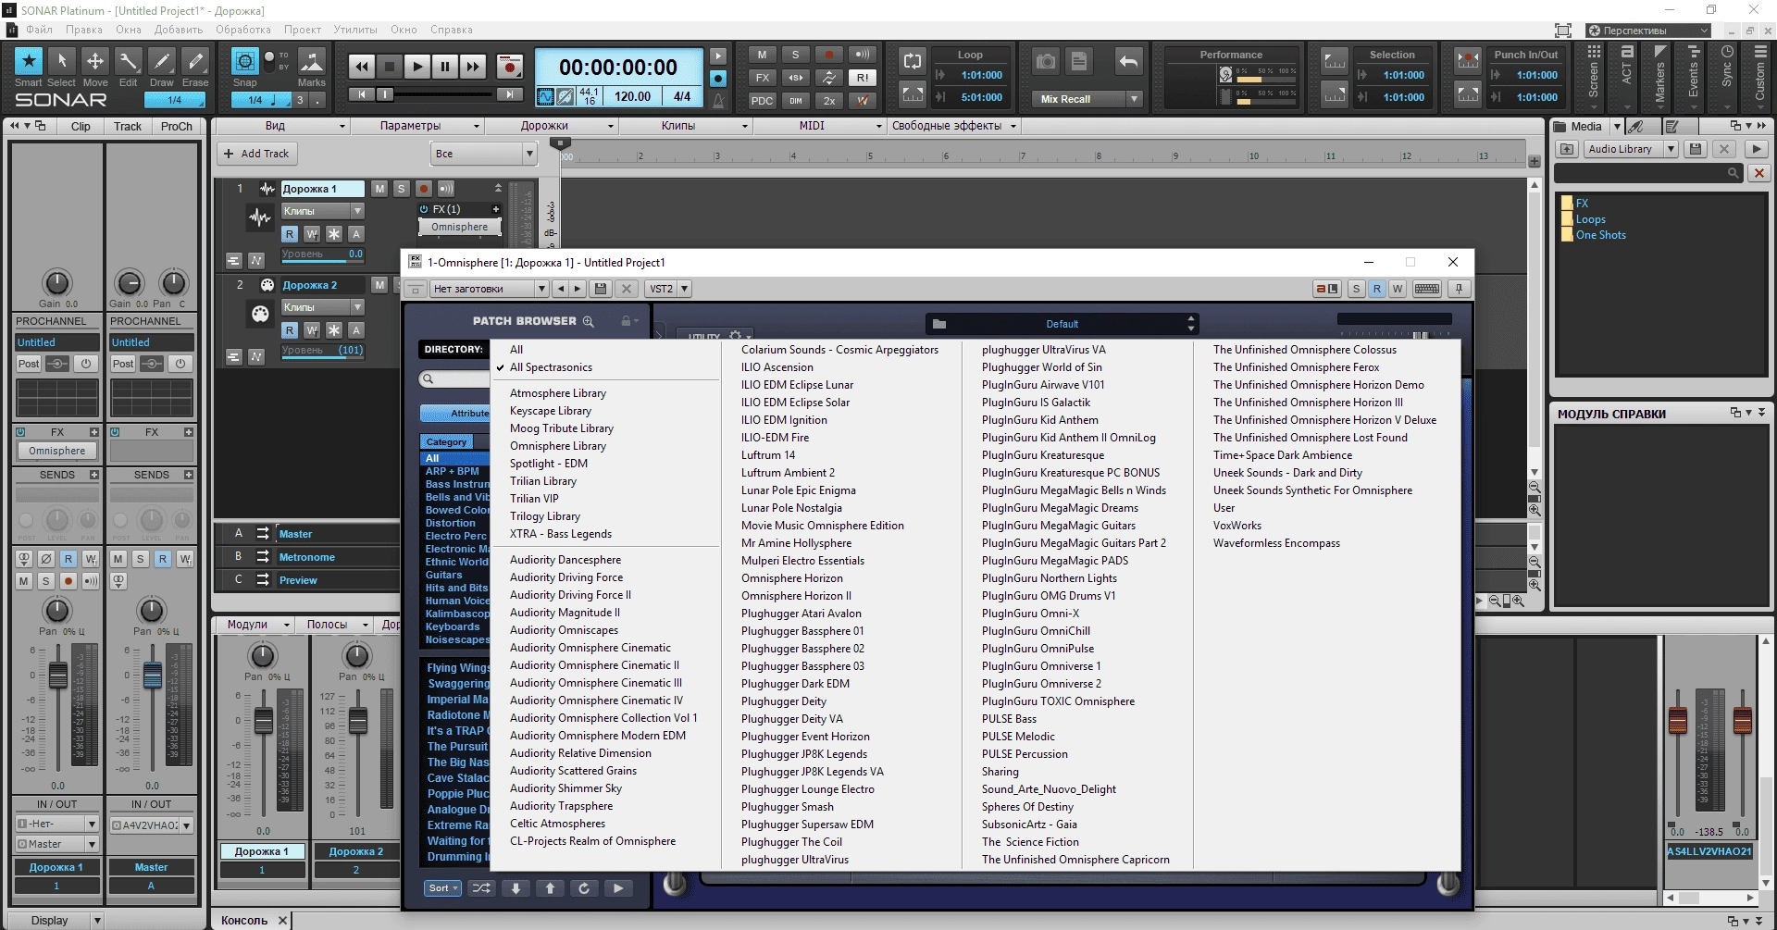
Task: Pin the Omnisphere plugin window
Action: pyautogui.click(x=1459, y=289)
